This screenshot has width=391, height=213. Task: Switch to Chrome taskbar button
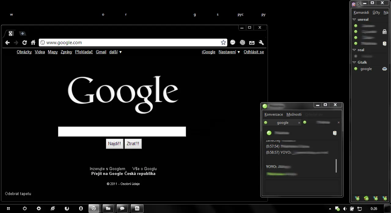click(x=94, y=208)
